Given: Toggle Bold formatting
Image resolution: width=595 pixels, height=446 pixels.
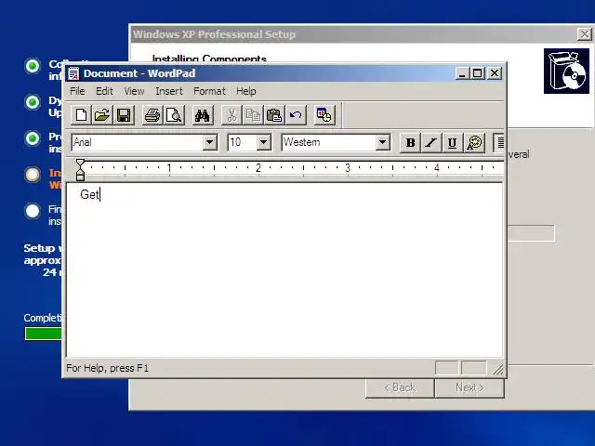Looking at the screenshot, I should pyautogui.click(x=410, y=142).
